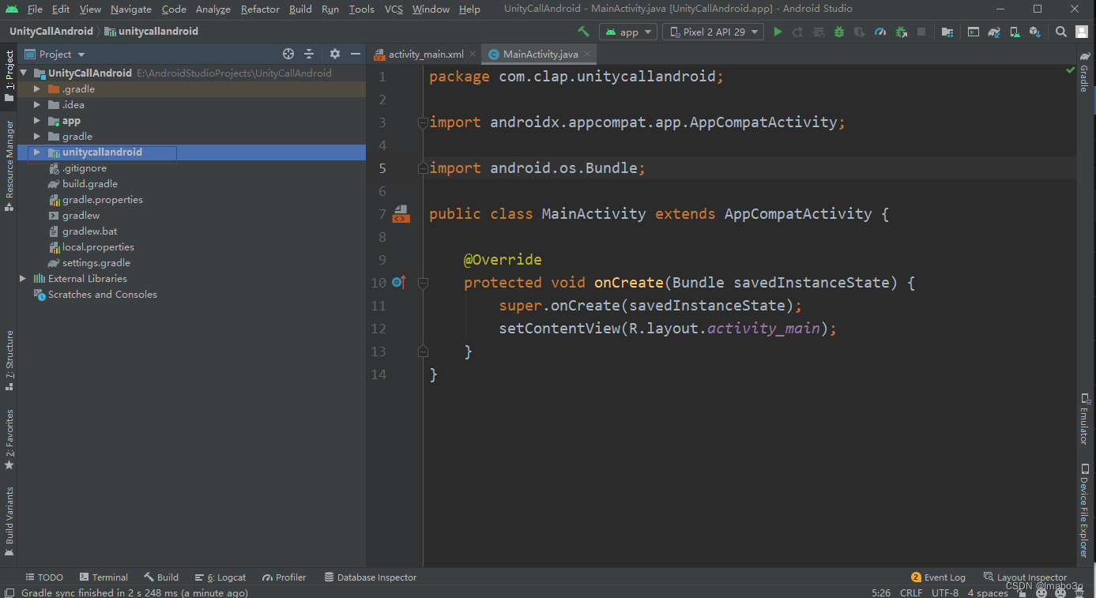This screenshot has height=598, width=1096.
Task: Click the override gutter icon on line 10
Action: point(399,282)
